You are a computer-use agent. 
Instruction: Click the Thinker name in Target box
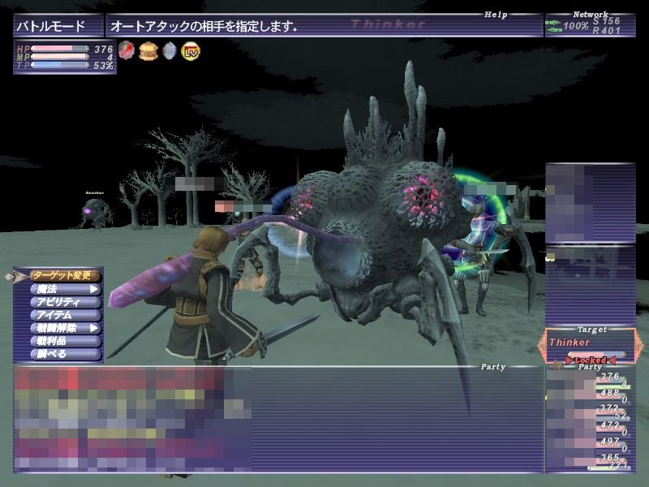(569, 343)
